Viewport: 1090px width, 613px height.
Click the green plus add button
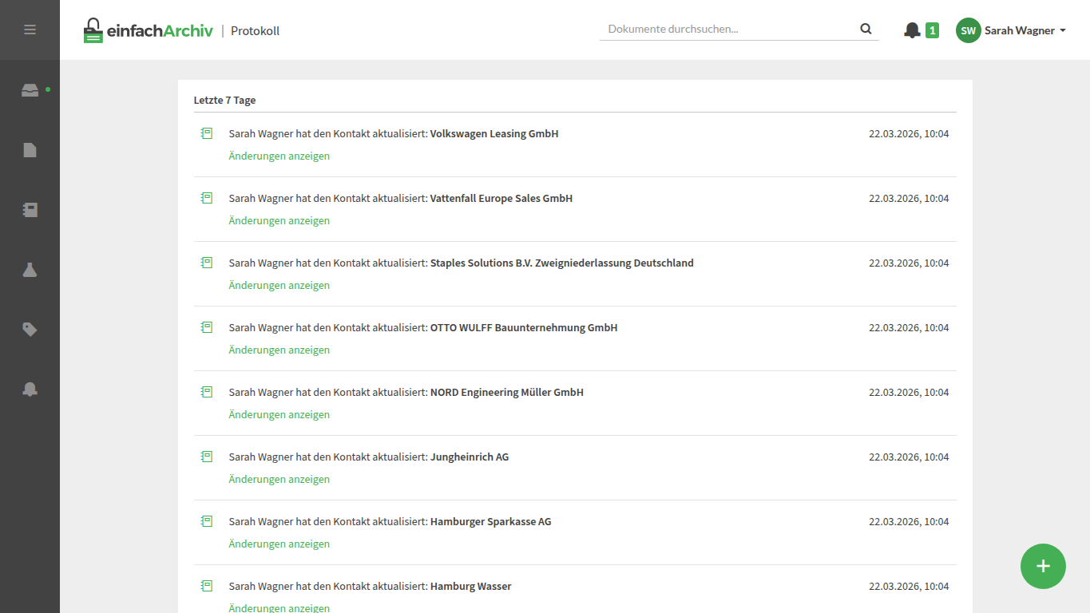point(1043,566)
